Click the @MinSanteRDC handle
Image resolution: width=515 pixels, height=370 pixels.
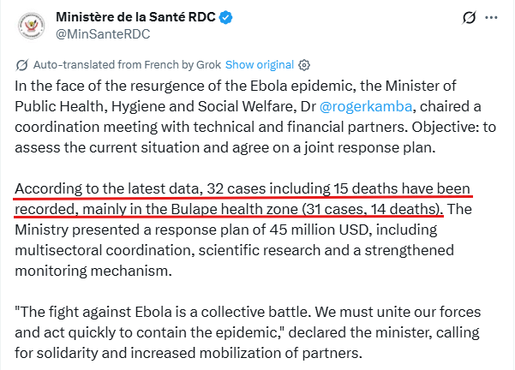point(103,34)
